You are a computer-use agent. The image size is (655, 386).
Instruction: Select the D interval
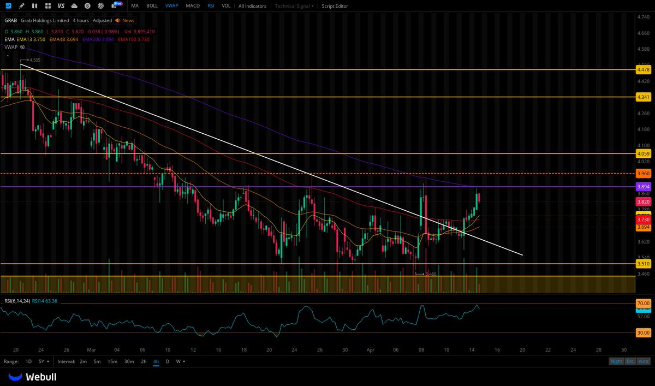pyautogui.click(x=168, y=361)
